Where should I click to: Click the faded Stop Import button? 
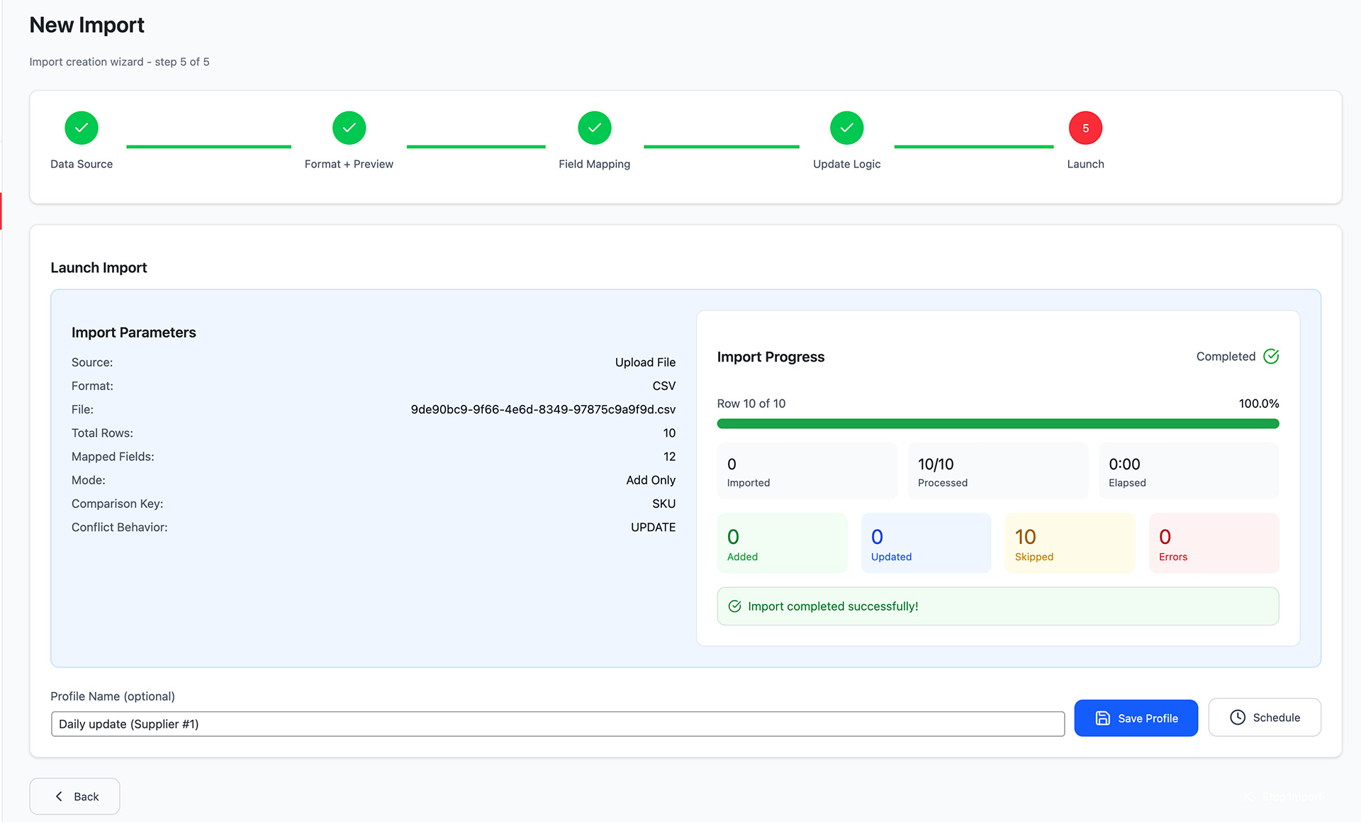[1283, 796]
